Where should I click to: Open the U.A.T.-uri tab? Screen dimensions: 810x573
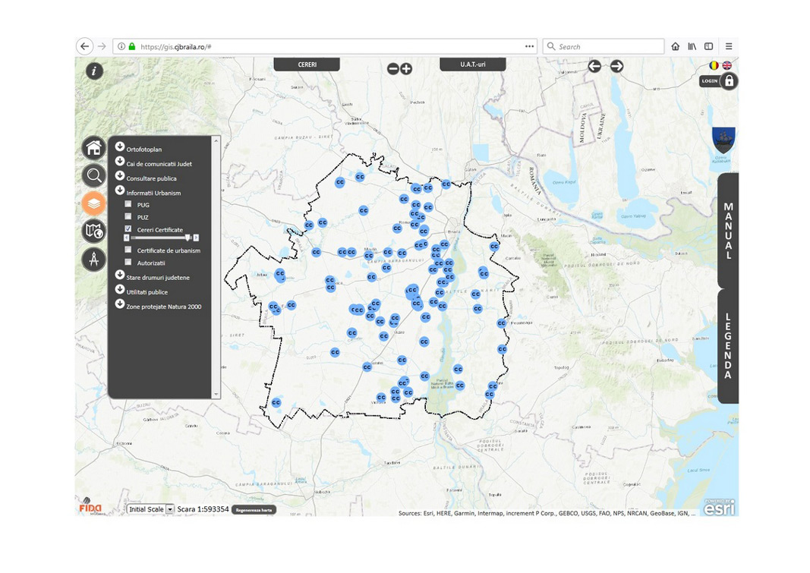(x=472, y=65)
